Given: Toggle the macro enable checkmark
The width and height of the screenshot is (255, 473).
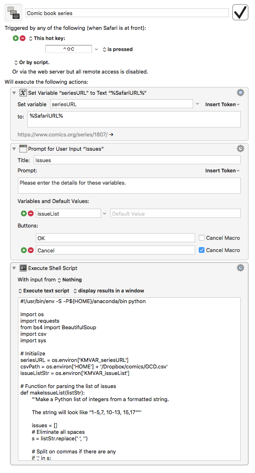Looking at the screenshot, I should (240, 12).
